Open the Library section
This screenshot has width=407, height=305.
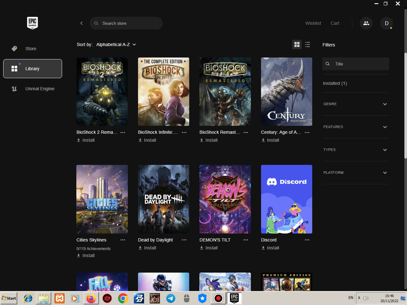tap(32, 69)
